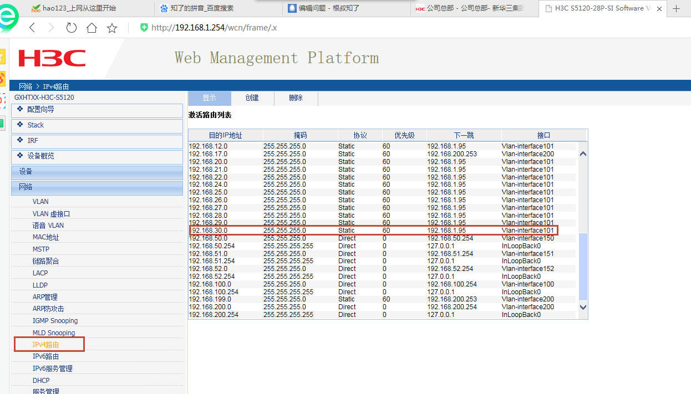This screenshot has width=691, height=394.
Task: Click the route table scrollbar thumb
Action: click(583, 266)
